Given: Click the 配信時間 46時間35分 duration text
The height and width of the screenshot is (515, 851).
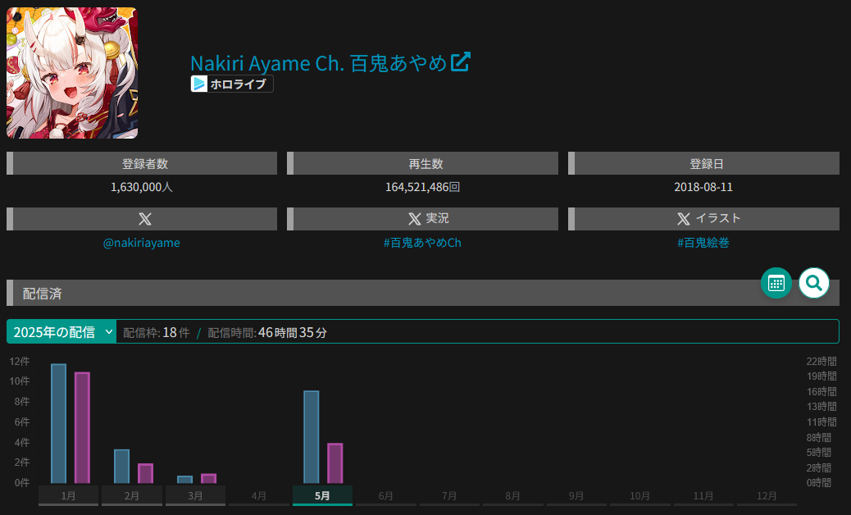Looking at the screenshot, I should (267, 333).
